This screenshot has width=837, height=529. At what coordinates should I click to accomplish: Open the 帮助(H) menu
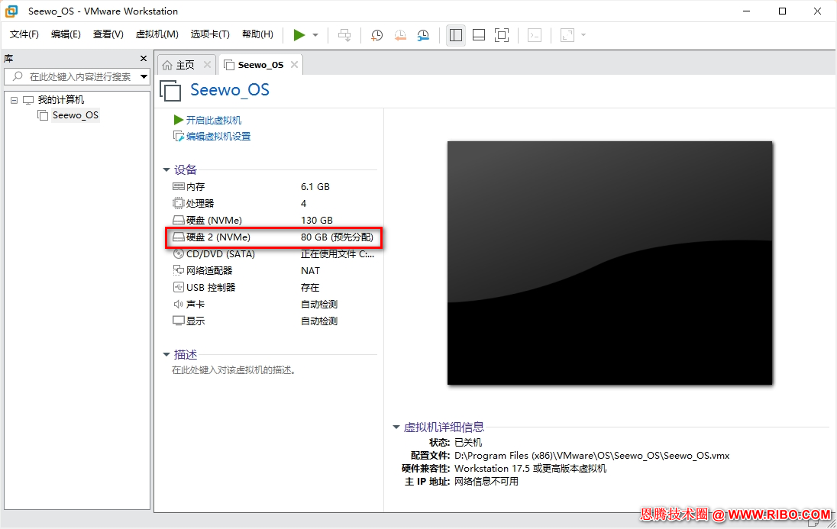point(257,34)
